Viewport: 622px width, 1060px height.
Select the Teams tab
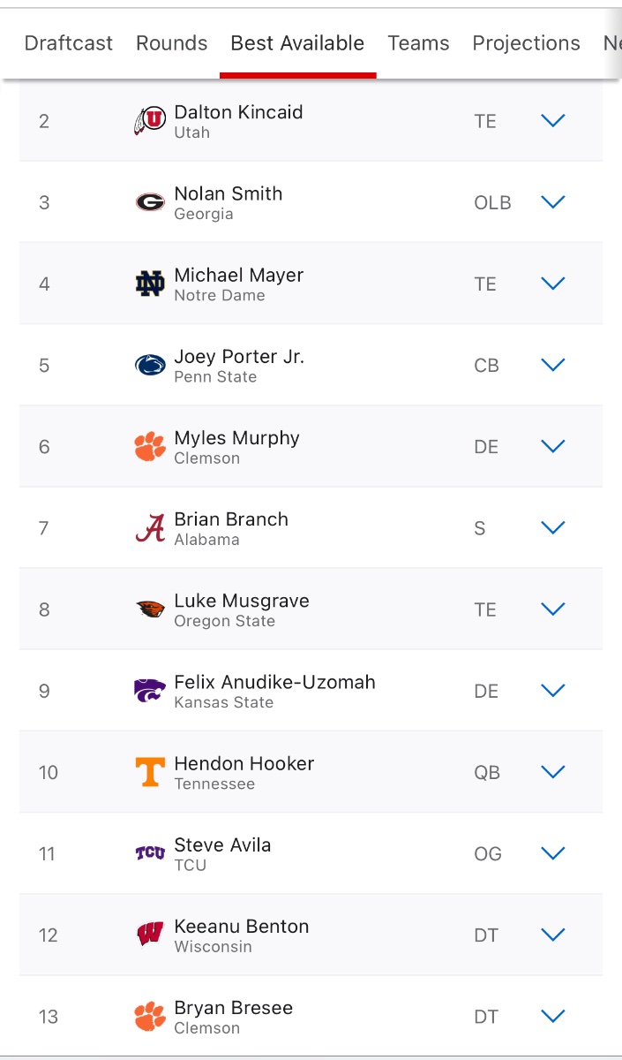point(418,43)
